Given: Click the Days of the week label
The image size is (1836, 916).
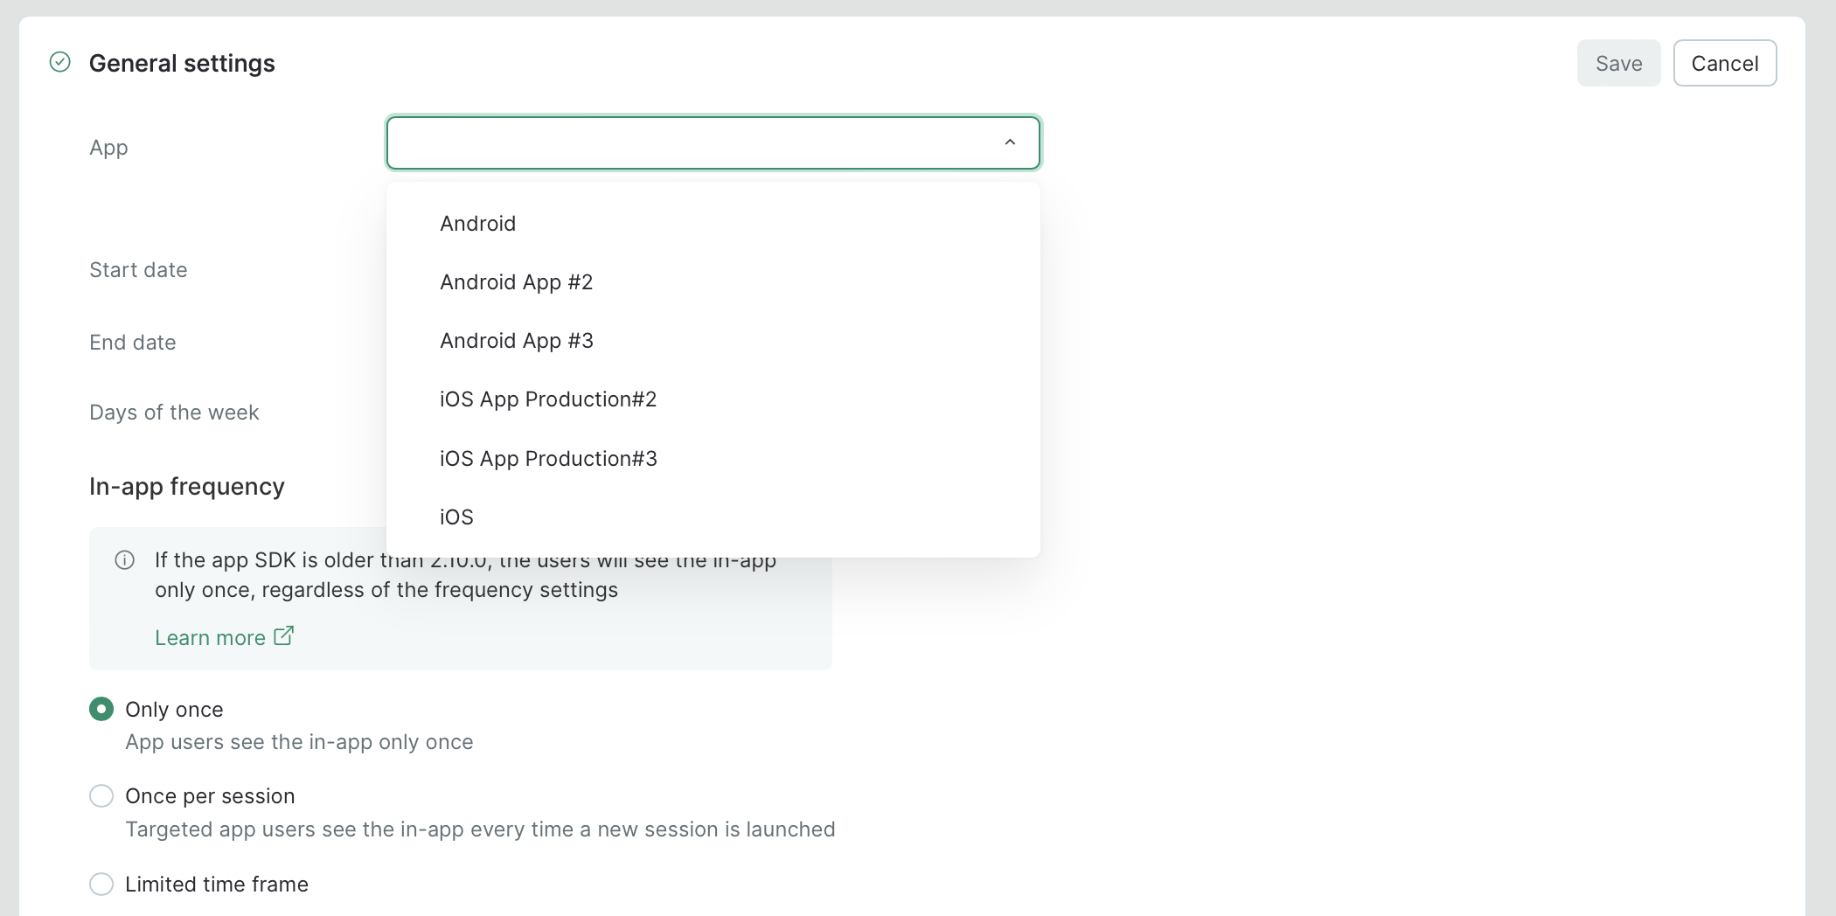Looking at the screenshot, I should pyautogui.click(x=174, y=413).
